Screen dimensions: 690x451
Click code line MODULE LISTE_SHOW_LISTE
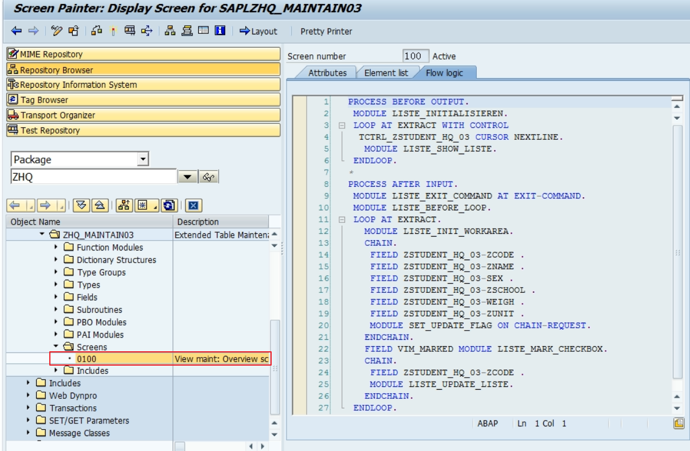pos(430,149)
